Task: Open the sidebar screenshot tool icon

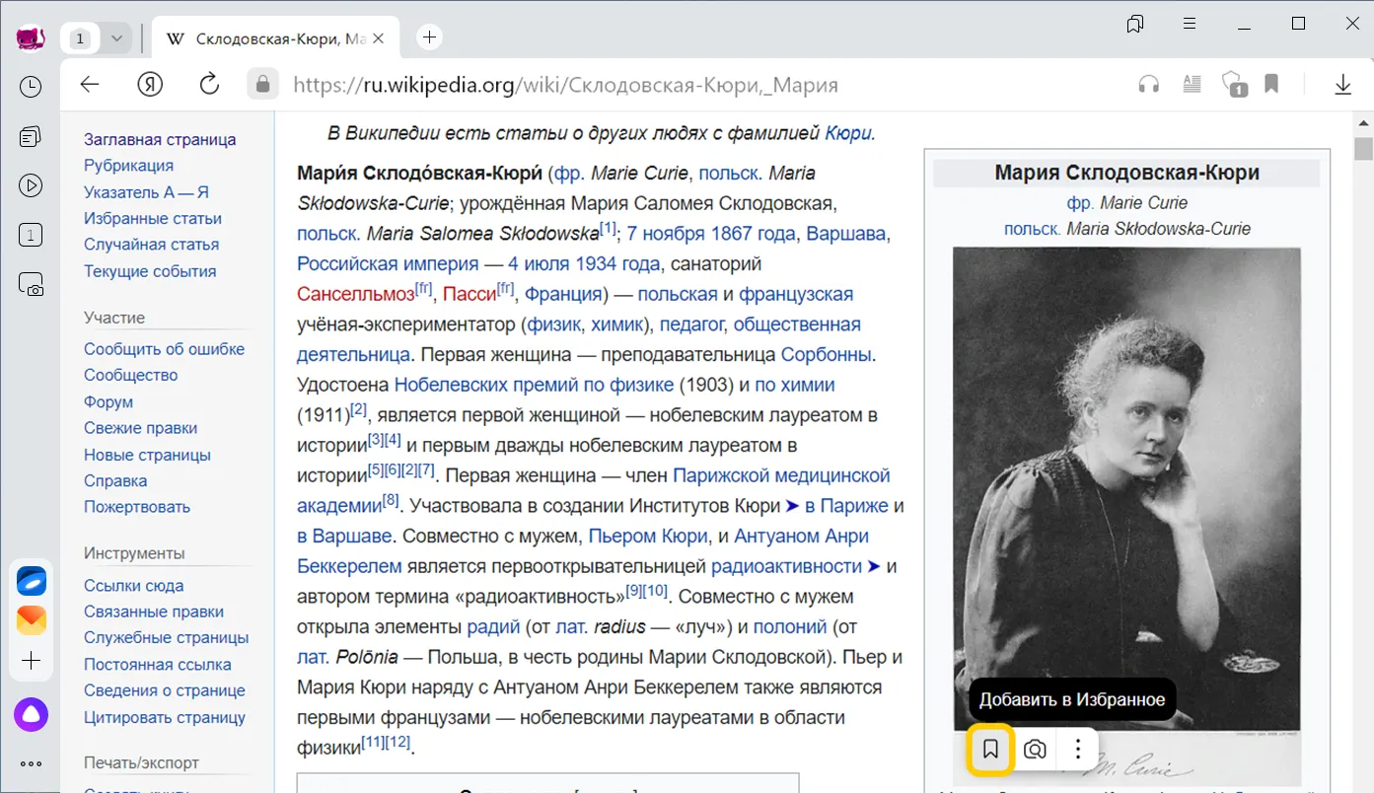Action: click(x=31, y=285)
